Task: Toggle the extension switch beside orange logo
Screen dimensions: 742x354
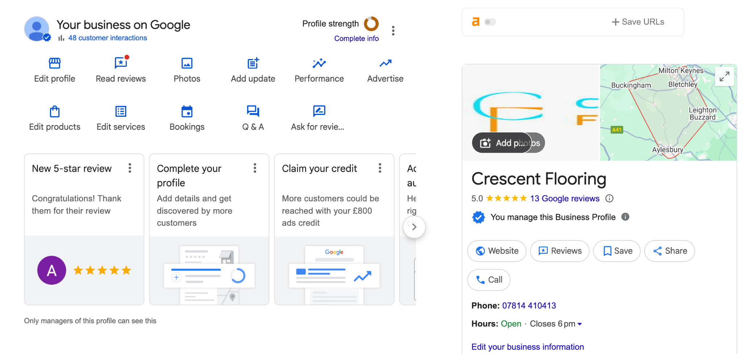Action: (x=490, y=22)
